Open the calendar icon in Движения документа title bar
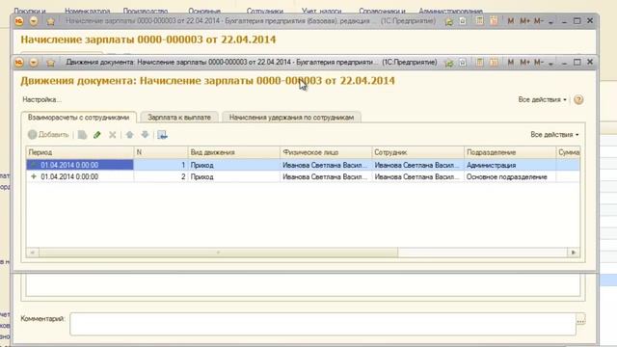The image size is (617, 347). tap(494, 62)
